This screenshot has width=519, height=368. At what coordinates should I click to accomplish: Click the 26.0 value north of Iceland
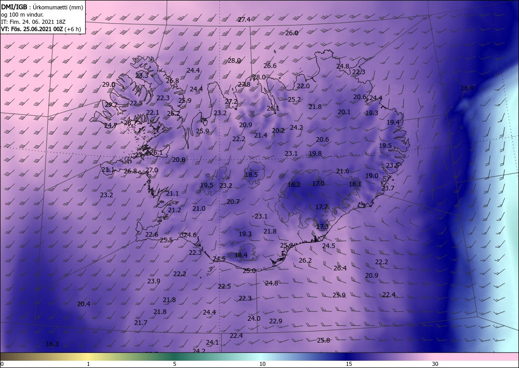(292, 33)
